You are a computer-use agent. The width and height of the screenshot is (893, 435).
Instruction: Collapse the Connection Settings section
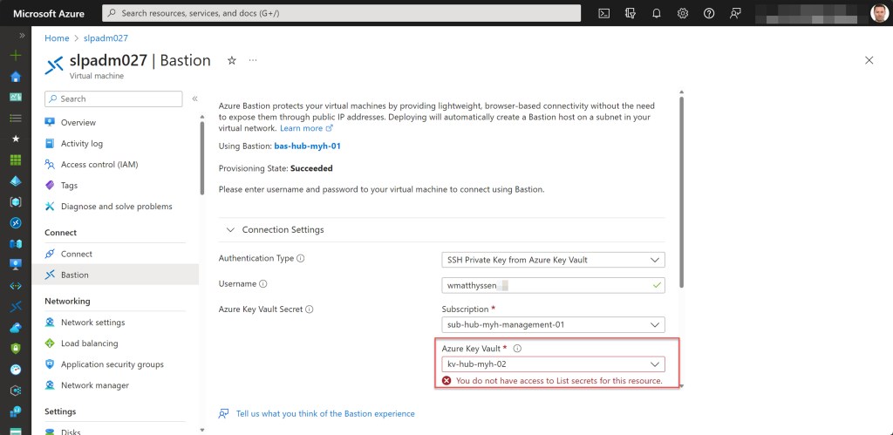click(x=230, y=230)
